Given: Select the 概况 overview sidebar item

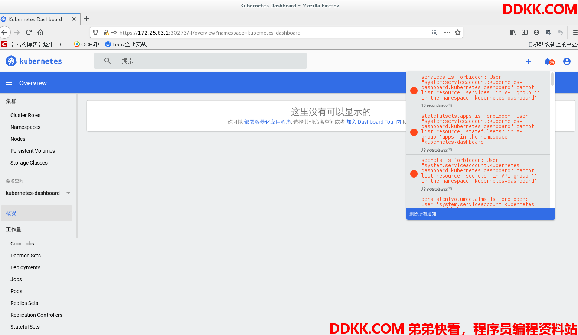Looking at the screenshot, I should (36, 213).
